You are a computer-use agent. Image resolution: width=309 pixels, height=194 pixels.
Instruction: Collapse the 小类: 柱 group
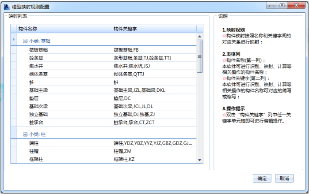(x=25, y=134)
